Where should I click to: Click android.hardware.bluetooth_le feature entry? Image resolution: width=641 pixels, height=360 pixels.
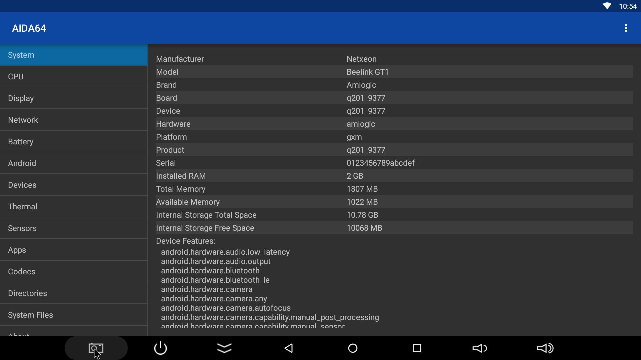[x=215, y=280]
